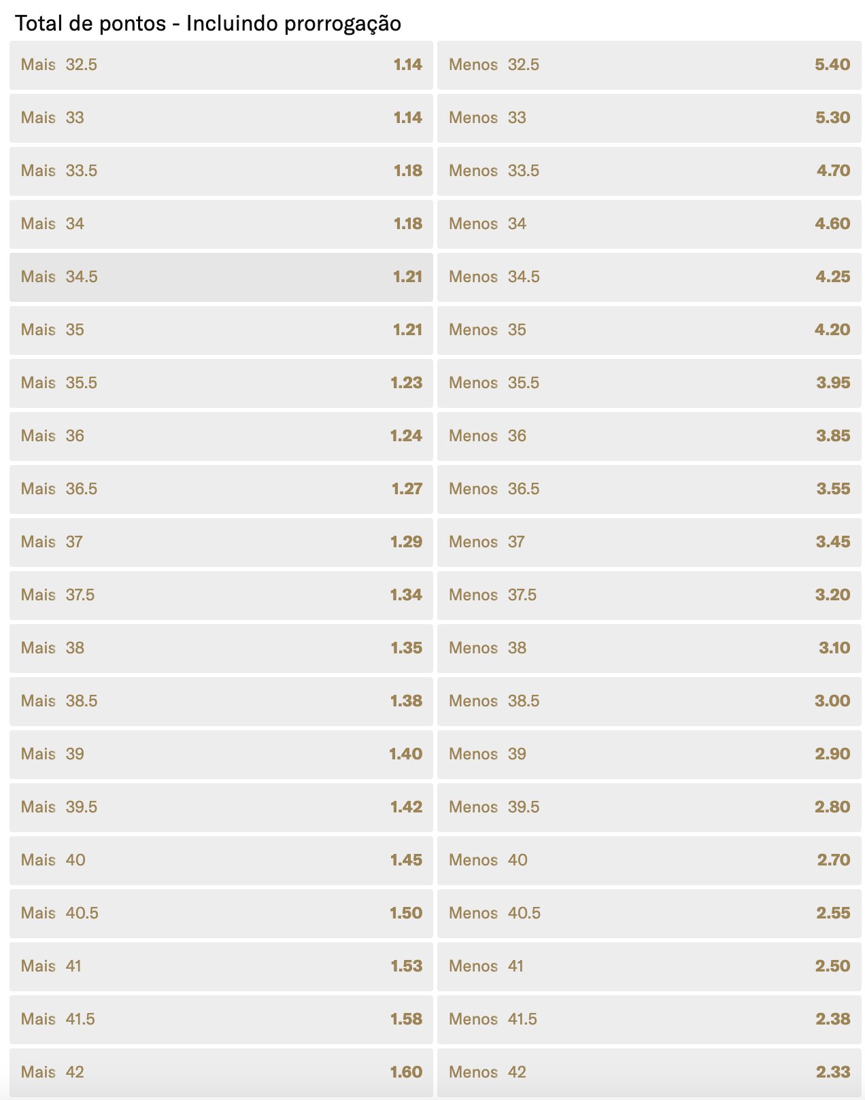This screenshot has height=1100, width=865.
Task: Choose Menos 37 priced at 3.45
Action: pyautogui.click(x=649, y=543)
